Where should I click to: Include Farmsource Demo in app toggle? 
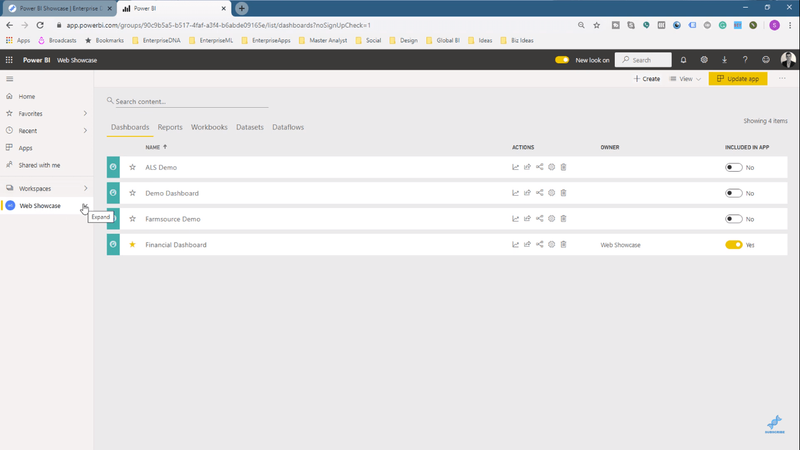pyautogui.click(x=734, y=219)
